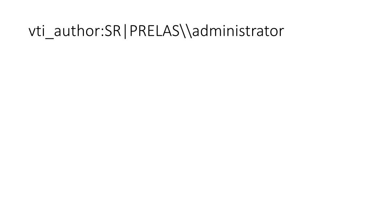The image size is (372, 209).
Task: Click the word 'author' within 'vti_author'
Action: point(77,31)
